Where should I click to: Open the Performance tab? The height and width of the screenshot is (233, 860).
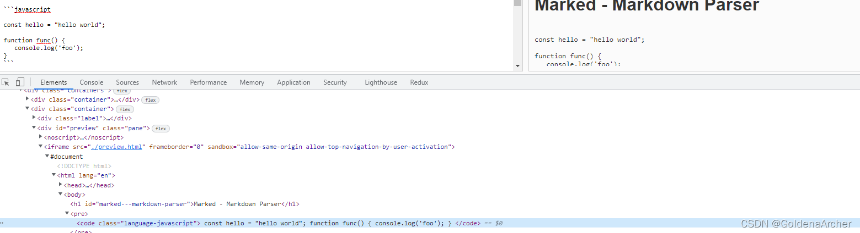(209, 82)
